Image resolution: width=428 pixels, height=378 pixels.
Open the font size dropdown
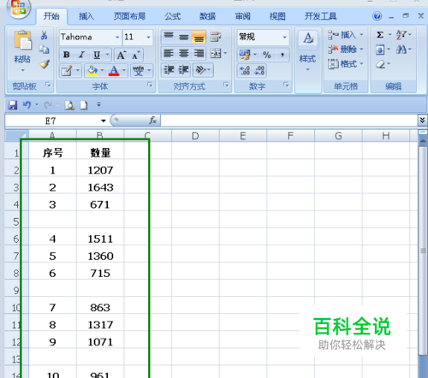148,37
